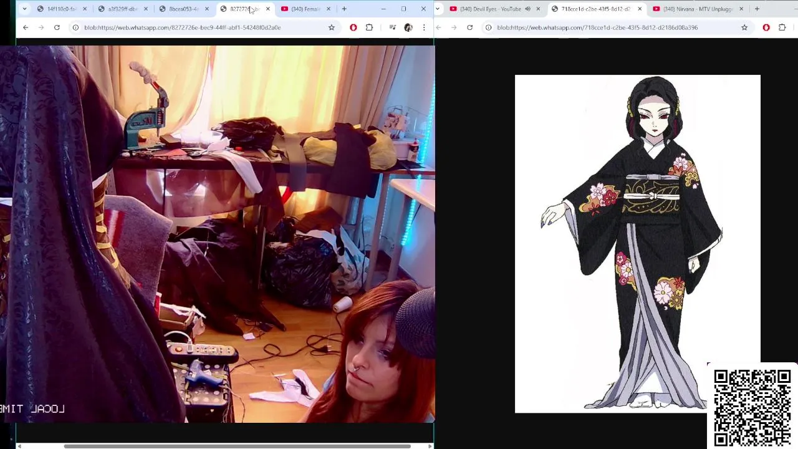Bookmark the page in the left browser window
The image size is (798, 449).
coord(331,27)
